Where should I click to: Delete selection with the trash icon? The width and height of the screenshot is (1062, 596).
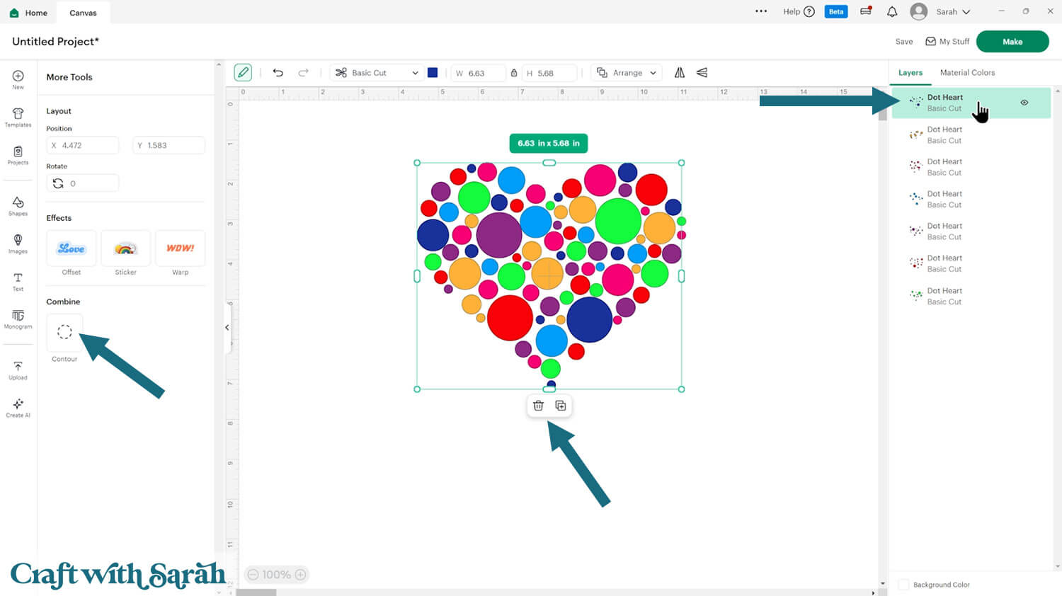[x=538, y=406]
